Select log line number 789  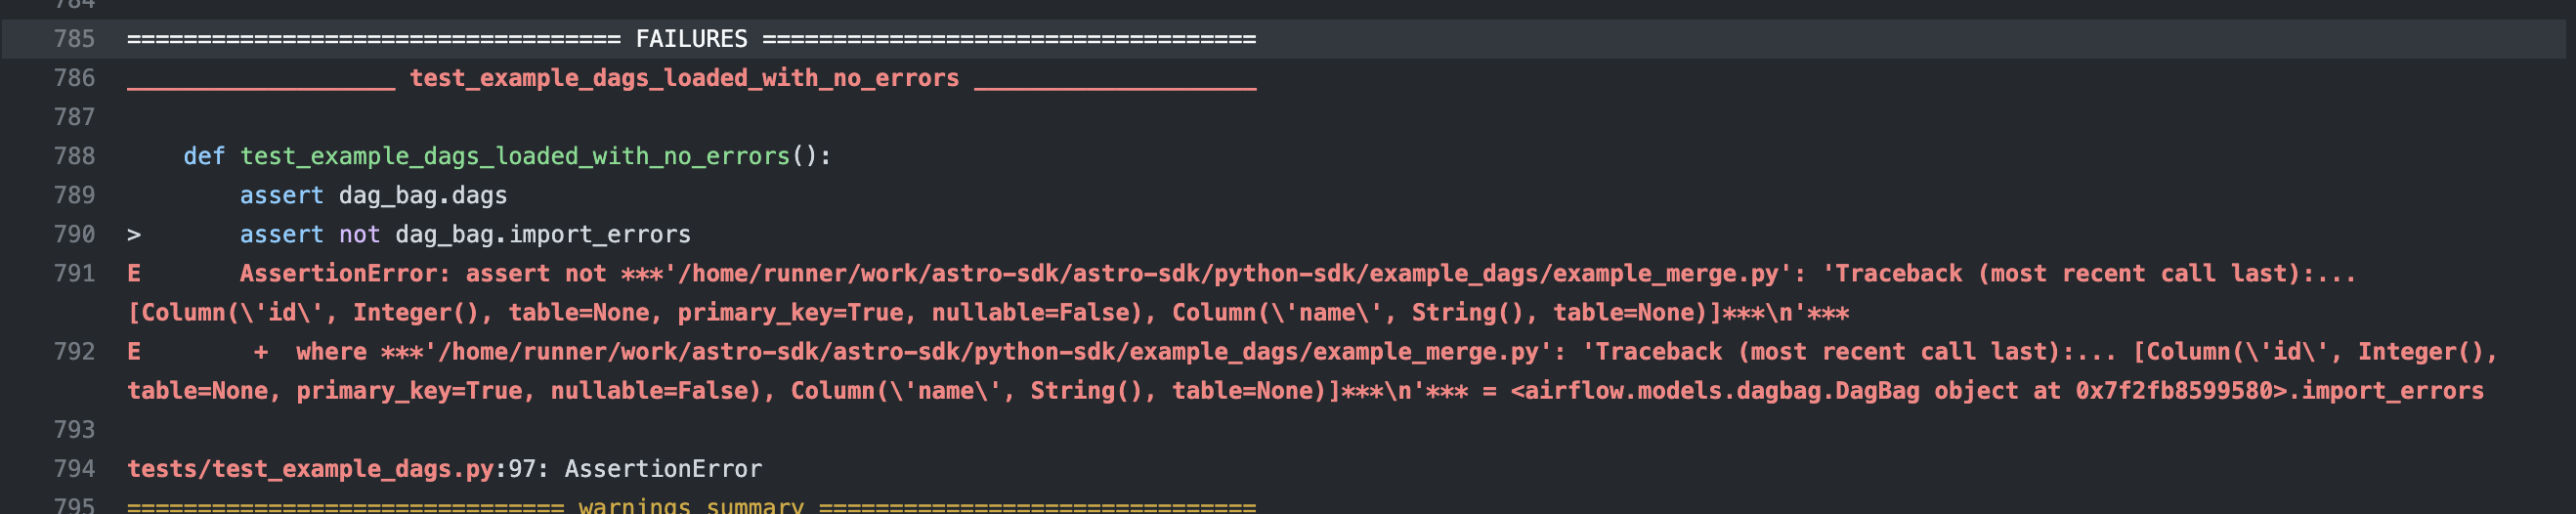[x=74, y=195]
